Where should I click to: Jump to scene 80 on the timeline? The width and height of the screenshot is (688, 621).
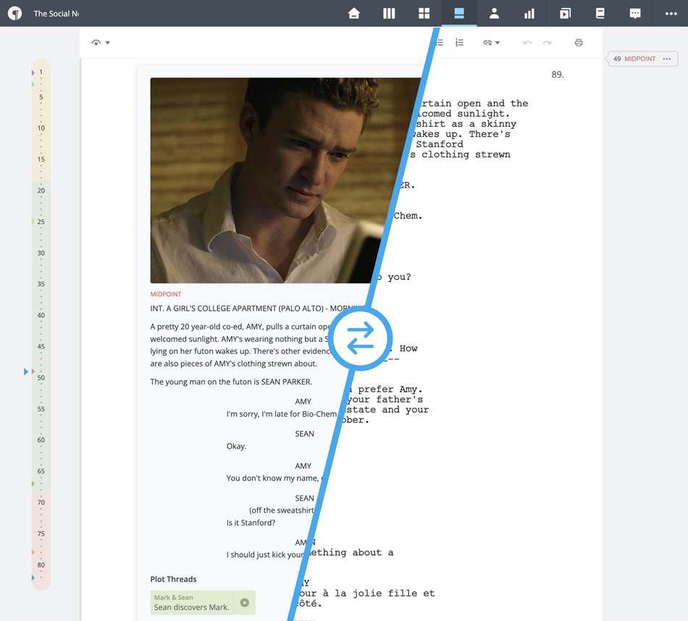point(41,564)
